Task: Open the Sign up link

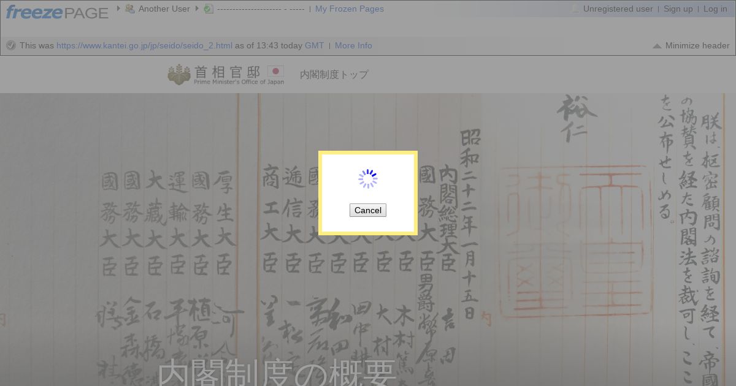Action: [678, 9]
